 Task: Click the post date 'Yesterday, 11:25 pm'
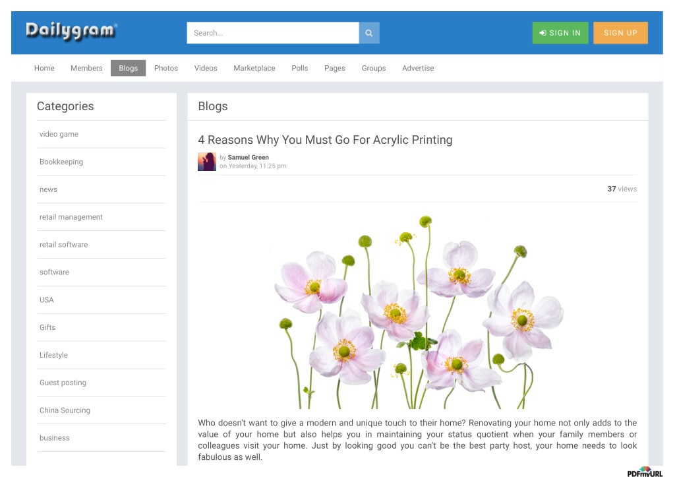click(x=257, y=166)
